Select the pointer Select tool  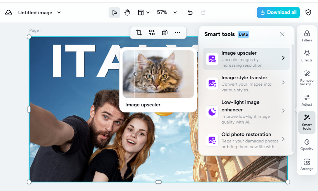tap(114, 12)
